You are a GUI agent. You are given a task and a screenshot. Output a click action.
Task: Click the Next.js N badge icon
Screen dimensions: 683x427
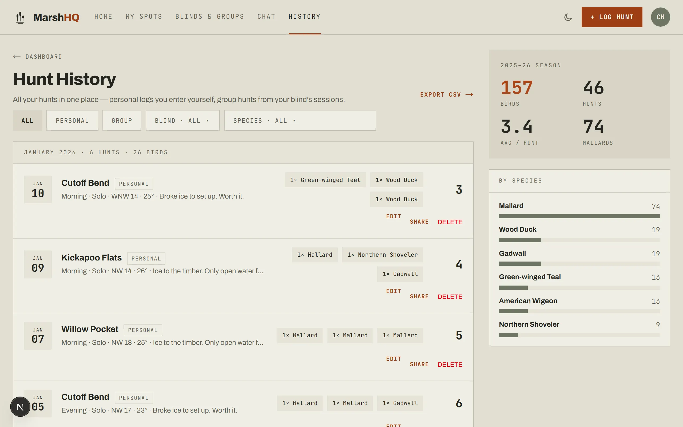click(x=20, y=407)
